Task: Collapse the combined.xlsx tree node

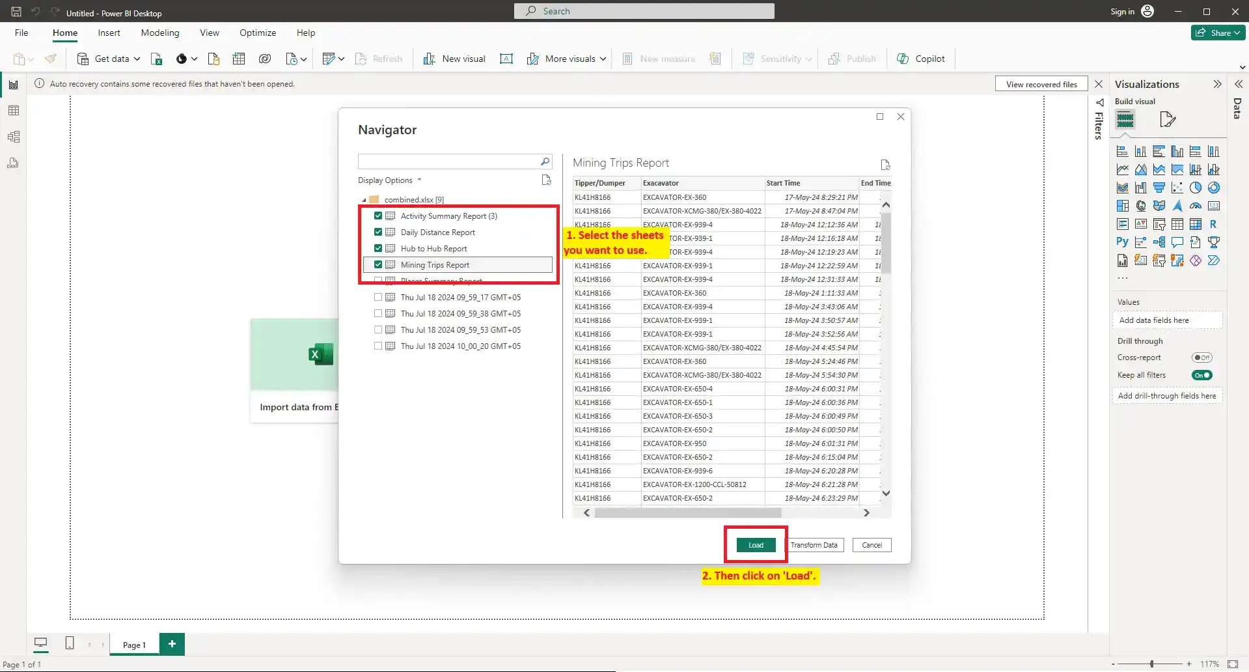Action: point(365,199)
